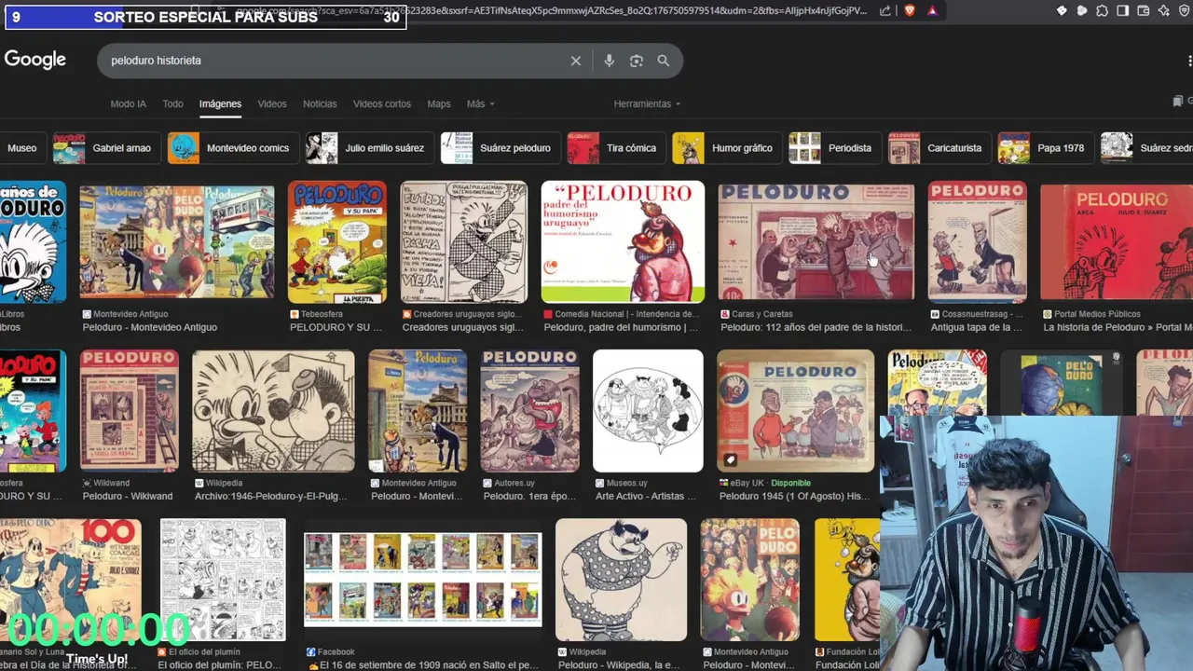The height and width of the screenshot is (671, 1193).
Task: Click the 'Peloduro, padre del humorismo' caption
Action: click(x=621, y=327)
